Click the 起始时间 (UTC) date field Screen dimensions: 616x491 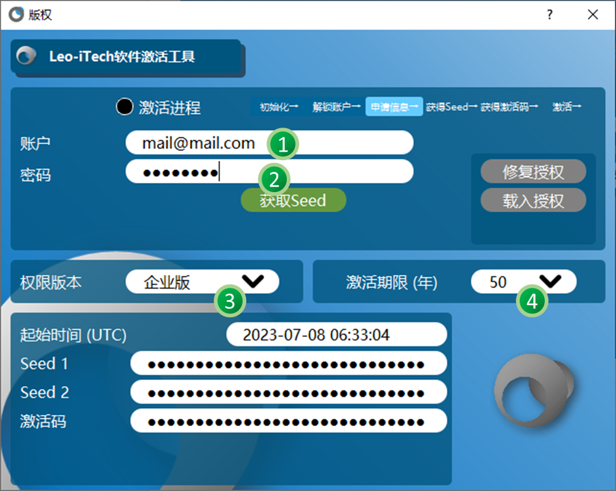tap(336, 334)
